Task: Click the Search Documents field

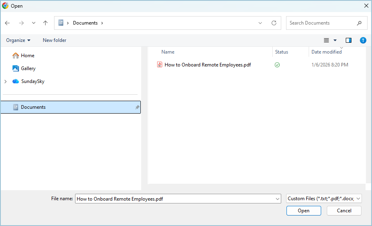Action: pos(321,23)
